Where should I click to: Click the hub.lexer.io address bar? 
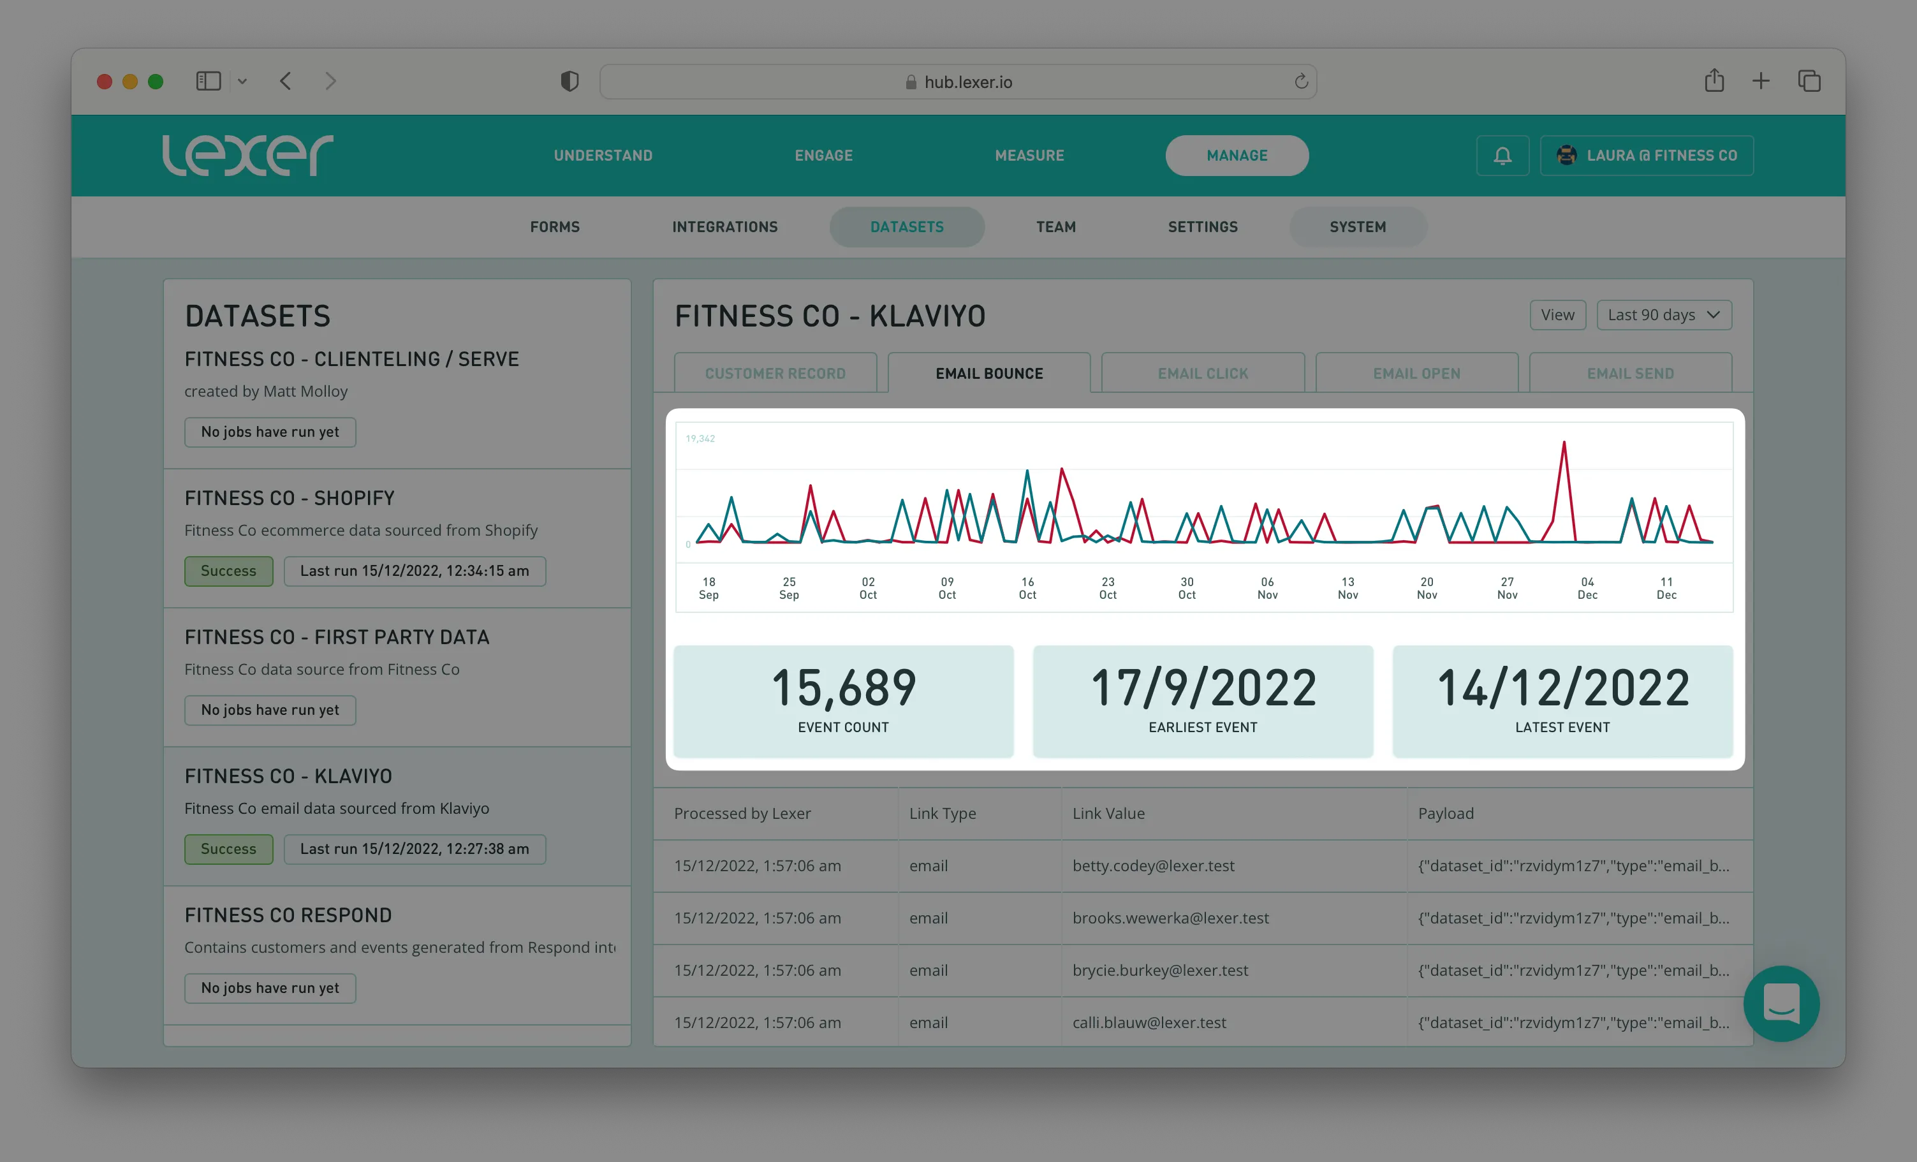958,82
